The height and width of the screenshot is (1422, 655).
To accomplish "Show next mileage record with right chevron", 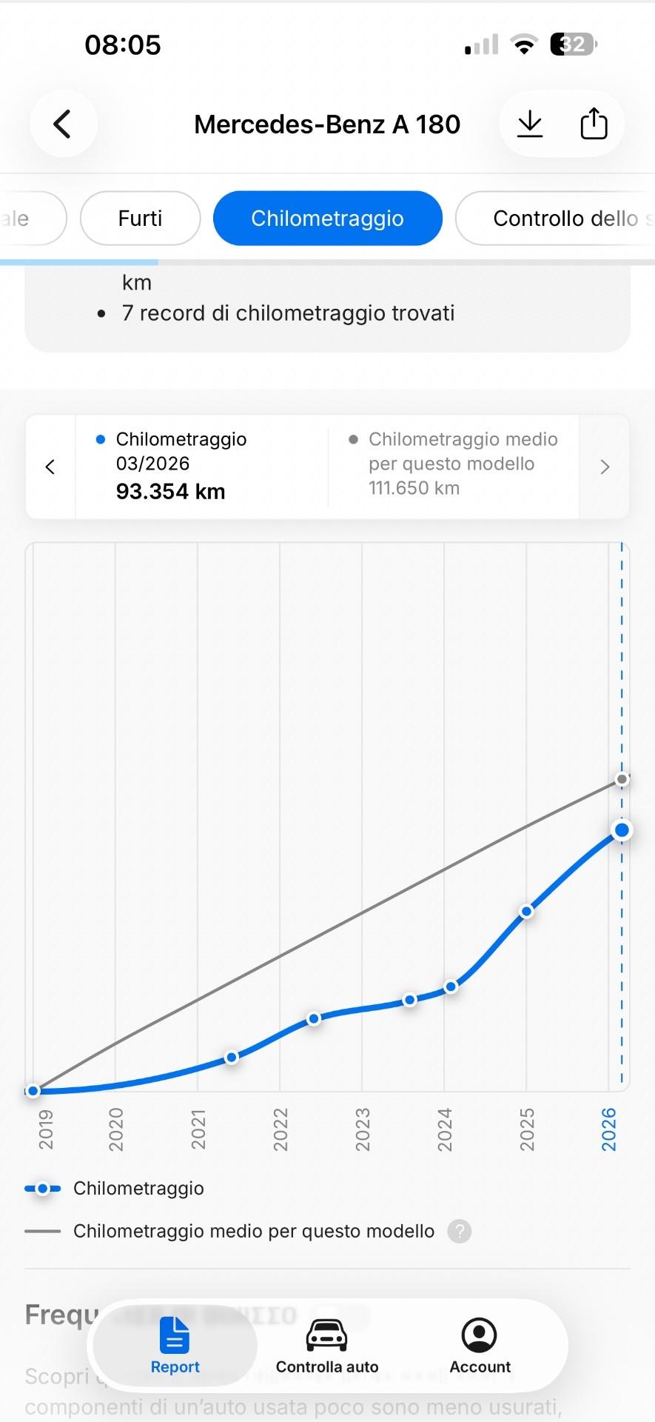I will [x=605, y=467].
